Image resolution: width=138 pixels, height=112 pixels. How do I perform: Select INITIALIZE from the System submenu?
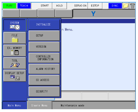point(44,24)
